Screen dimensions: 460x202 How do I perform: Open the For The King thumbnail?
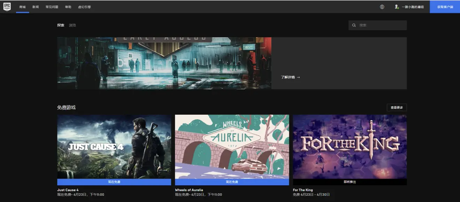tap(350, 147)
